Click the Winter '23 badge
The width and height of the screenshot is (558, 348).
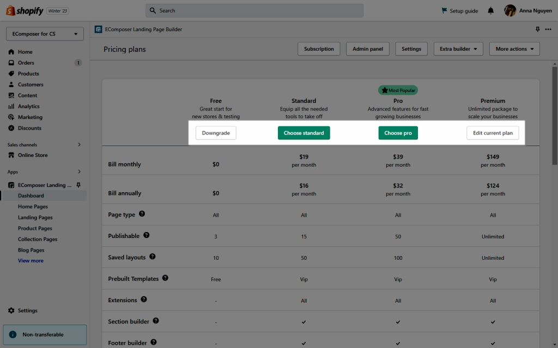pos(58,11)
